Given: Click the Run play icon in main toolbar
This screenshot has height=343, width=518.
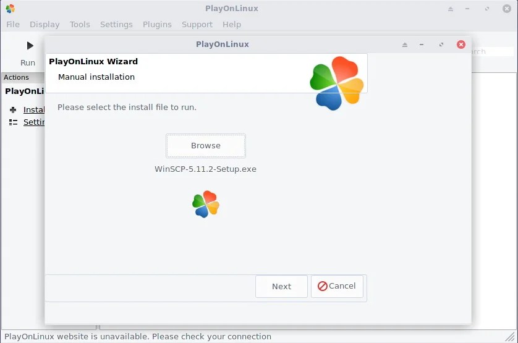Looking at the screenshot, I should coord(30,46).
